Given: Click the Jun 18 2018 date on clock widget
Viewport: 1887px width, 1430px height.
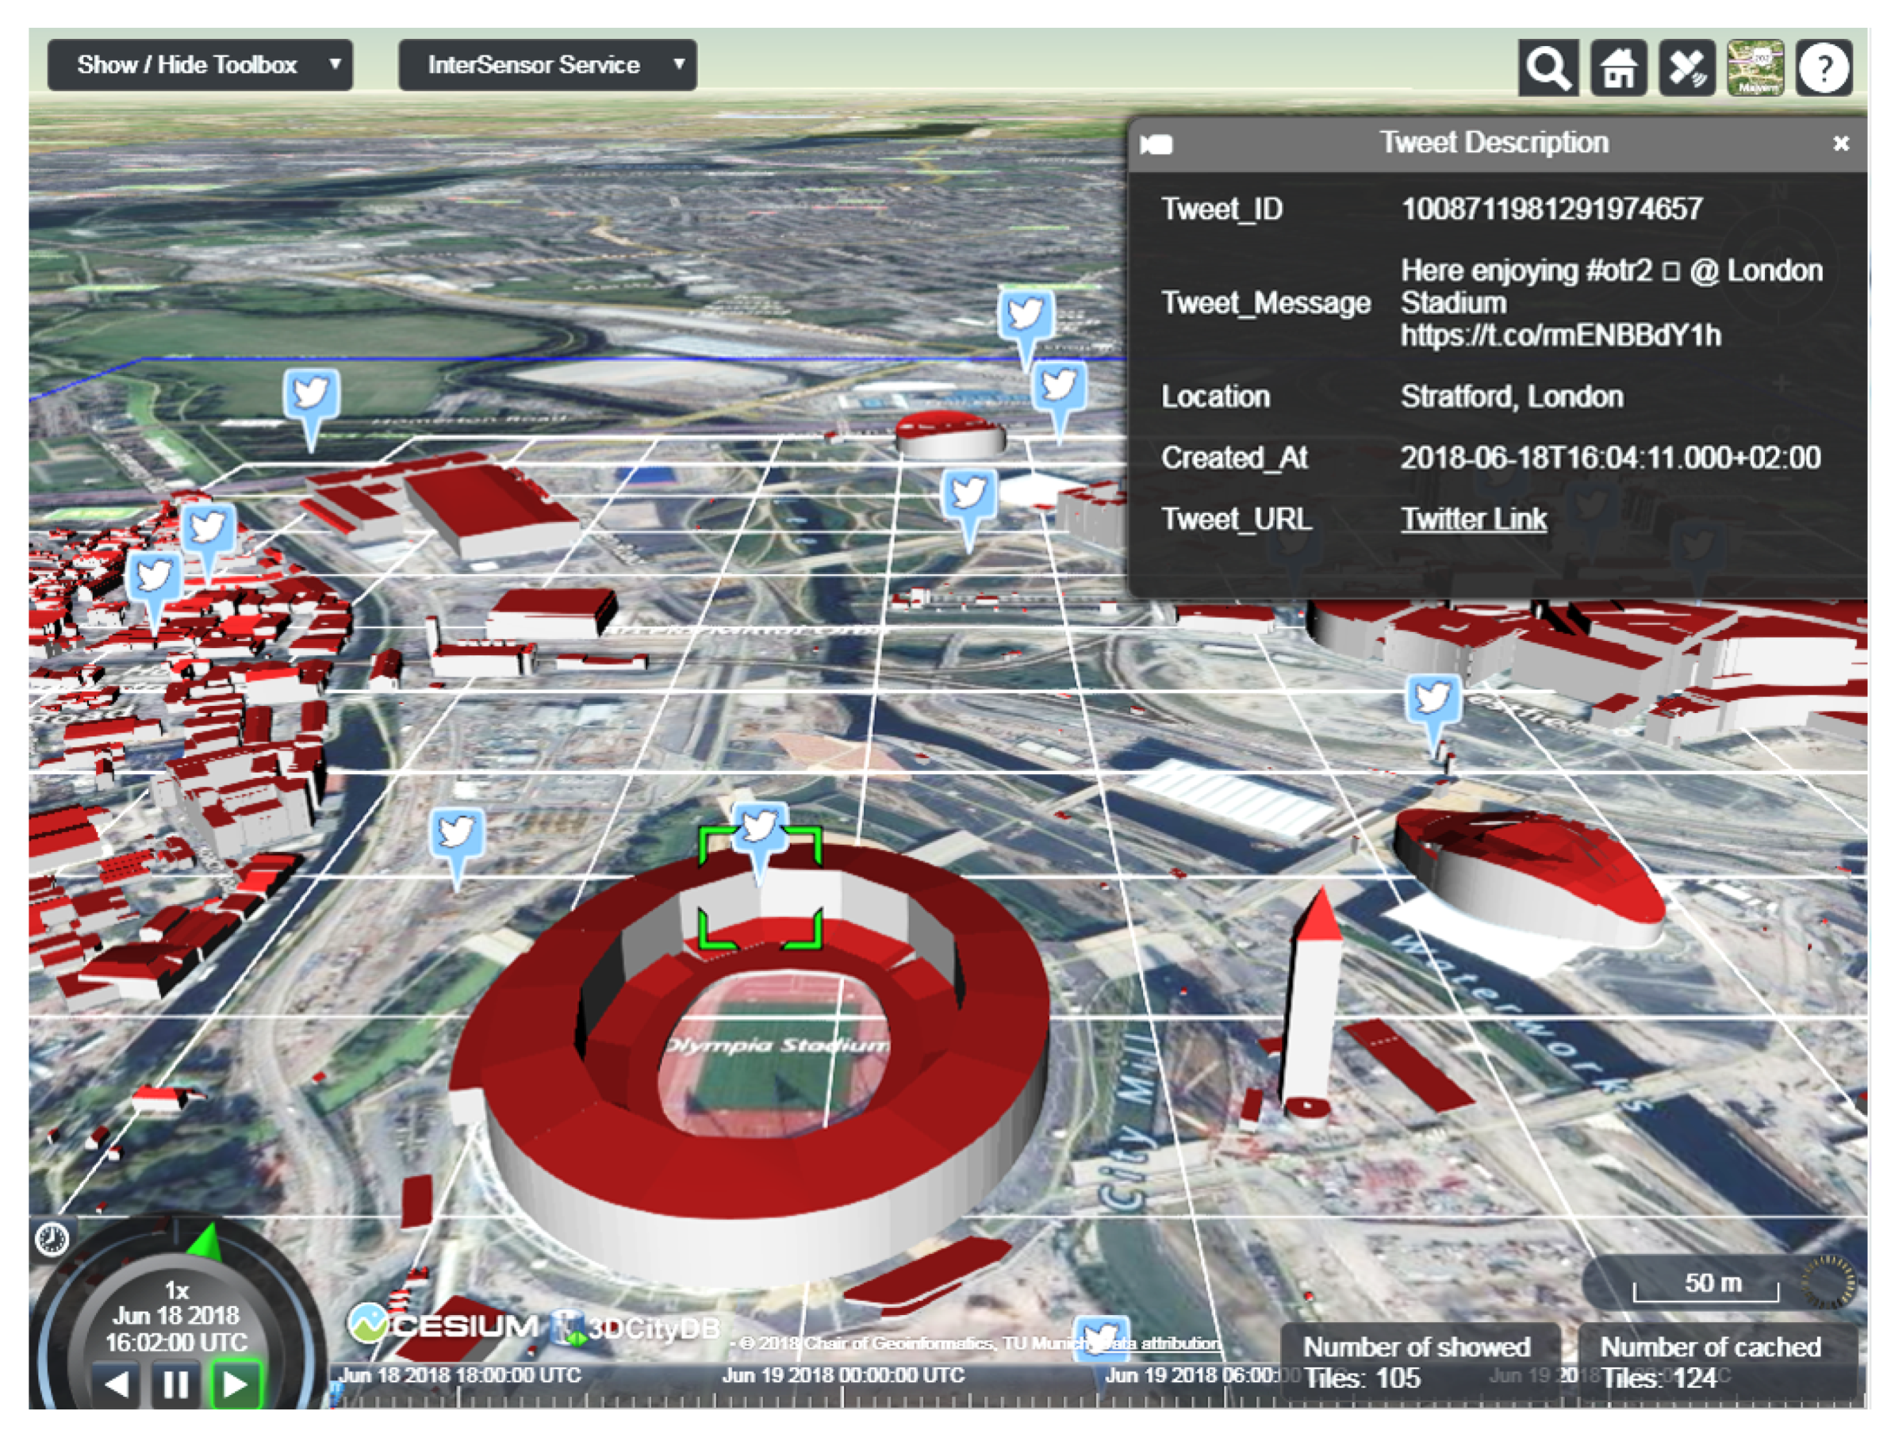Looking at the screenshot, I should click(x=177, y=1315).
